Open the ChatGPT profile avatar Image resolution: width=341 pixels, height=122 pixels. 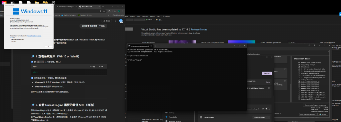[121, 21]
